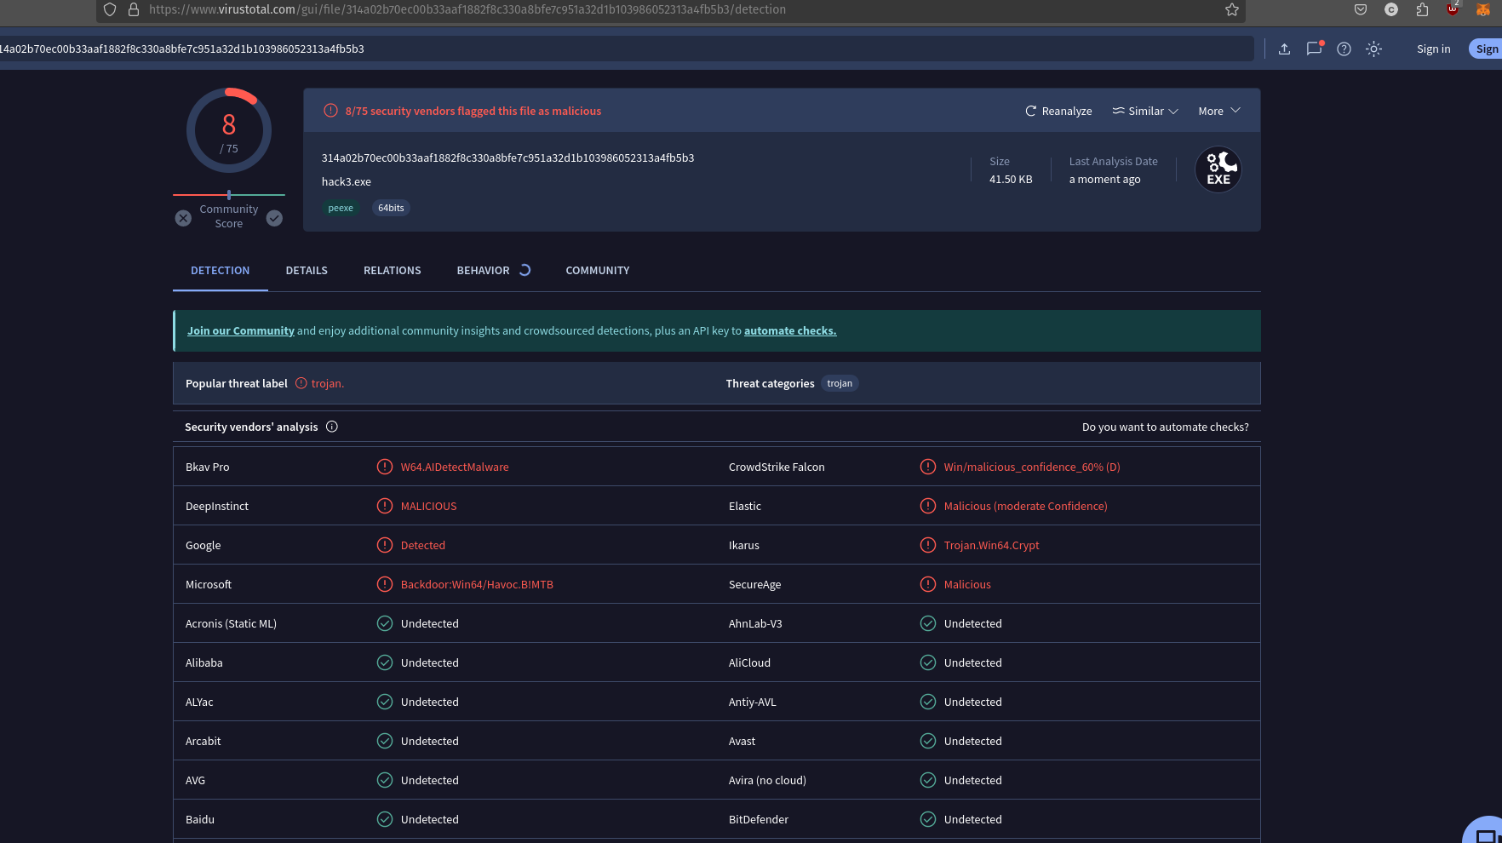The height and width of the screenshot is (843, 1502).
Task: Click the BitDefender vendor name
Action: pyautogui.click(x=759, y=820)
